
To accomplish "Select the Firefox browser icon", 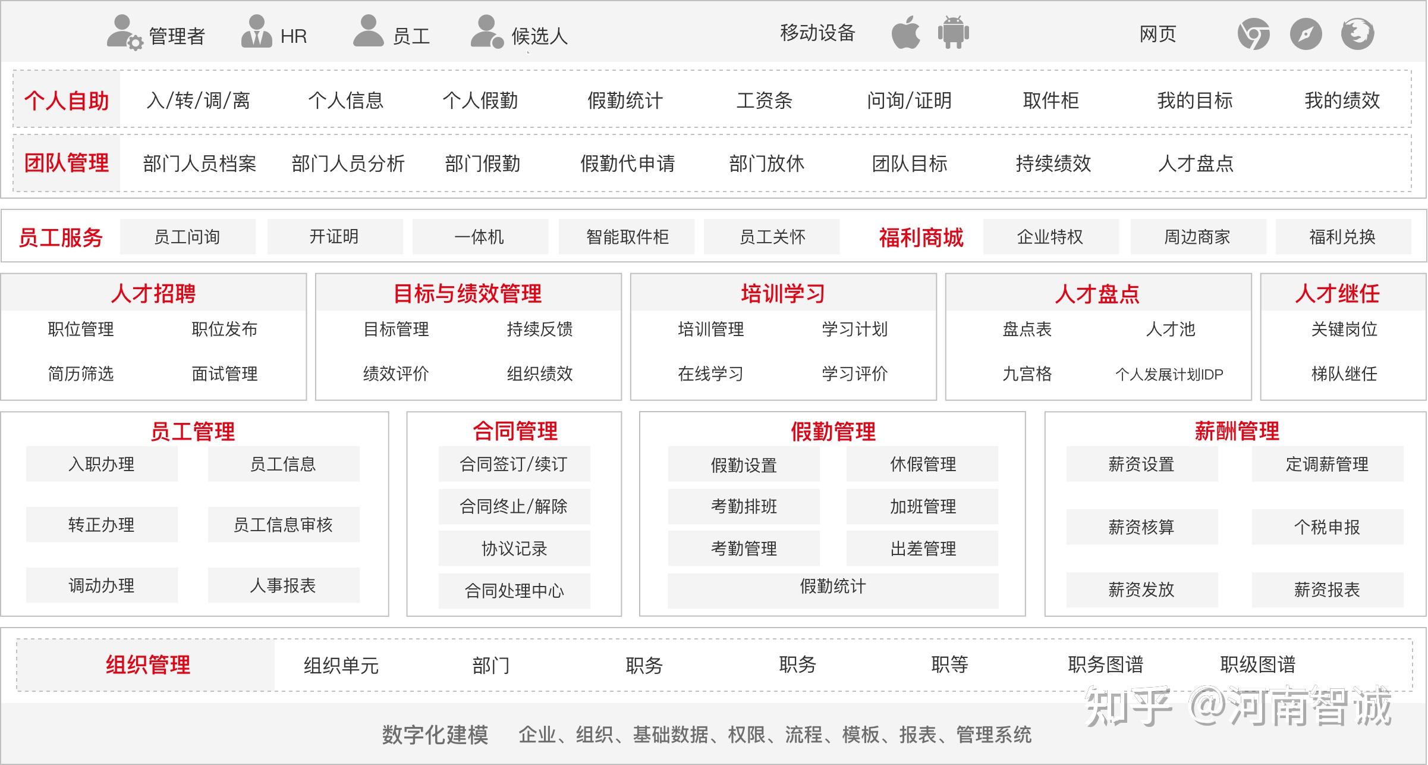I will click(1357, 34).
